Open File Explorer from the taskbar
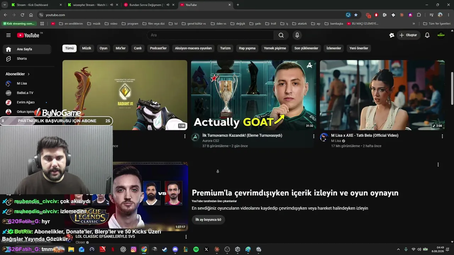Viewport: 454px width, 255px height. pos(71,249)
